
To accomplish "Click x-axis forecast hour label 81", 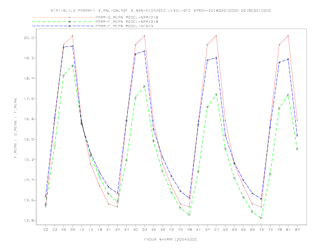I will [x=288, y=230].
